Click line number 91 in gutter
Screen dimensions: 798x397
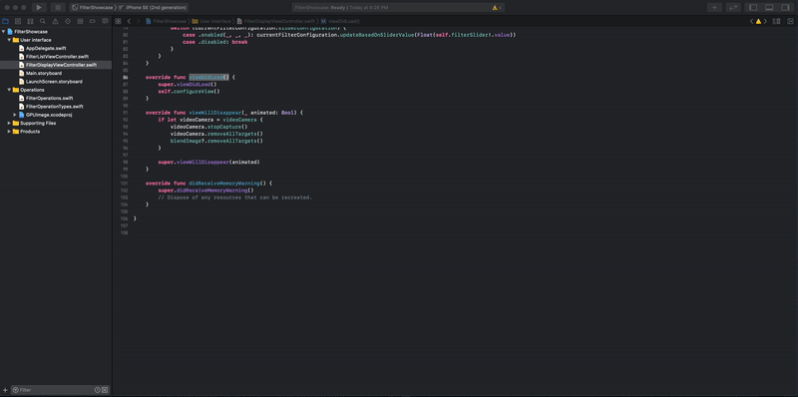coord(126,113)
